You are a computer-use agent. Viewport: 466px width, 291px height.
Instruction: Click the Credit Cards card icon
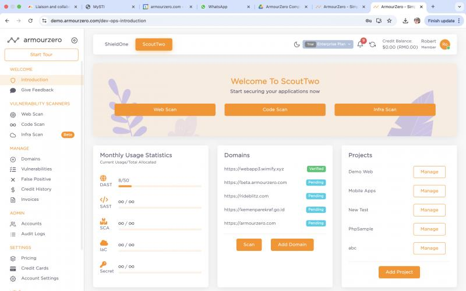13,269
